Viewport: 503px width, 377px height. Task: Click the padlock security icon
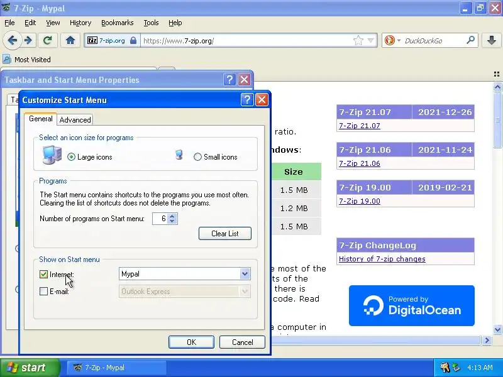(x=133, y=41)
